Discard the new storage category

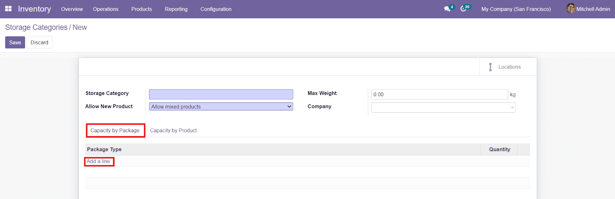[40, 43]
